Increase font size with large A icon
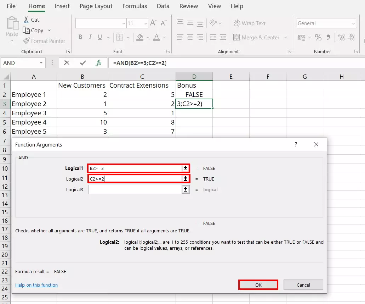The height and width of the screenshot is (304, 365). [x=153, y=23]
